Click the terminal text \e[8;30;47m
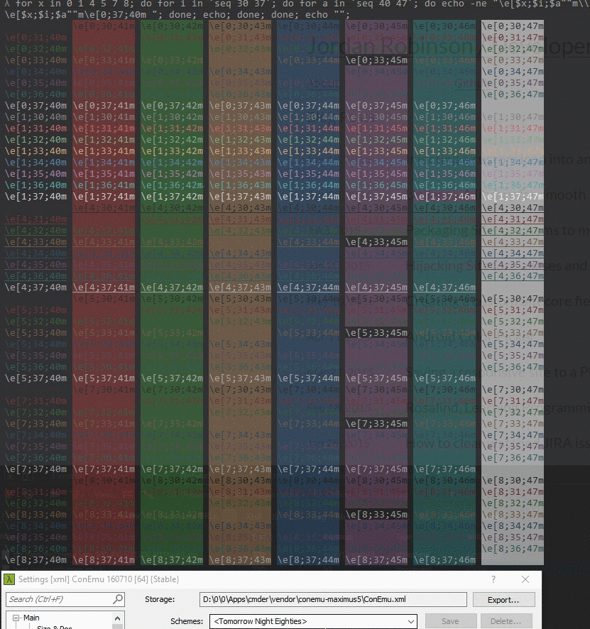Screen dimensions: 590x629 [x=513, y=480]
